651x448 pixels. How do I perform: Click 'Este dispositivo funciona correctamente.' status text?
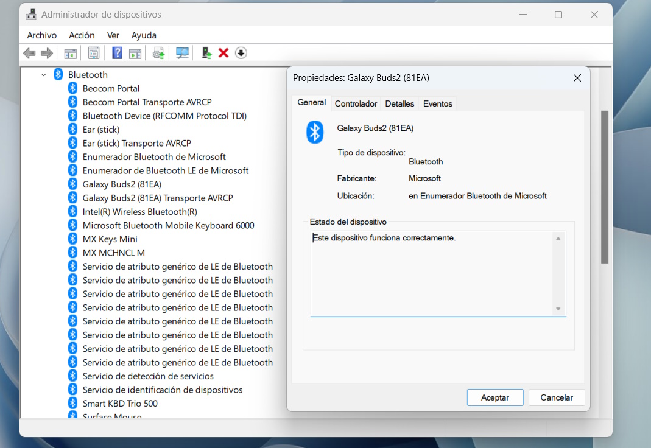click(x=384, y=237)
